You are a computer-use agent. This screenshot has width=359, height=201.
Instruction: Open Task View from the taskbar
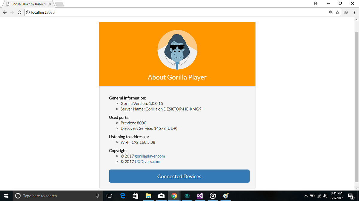[x=109, y=196]
